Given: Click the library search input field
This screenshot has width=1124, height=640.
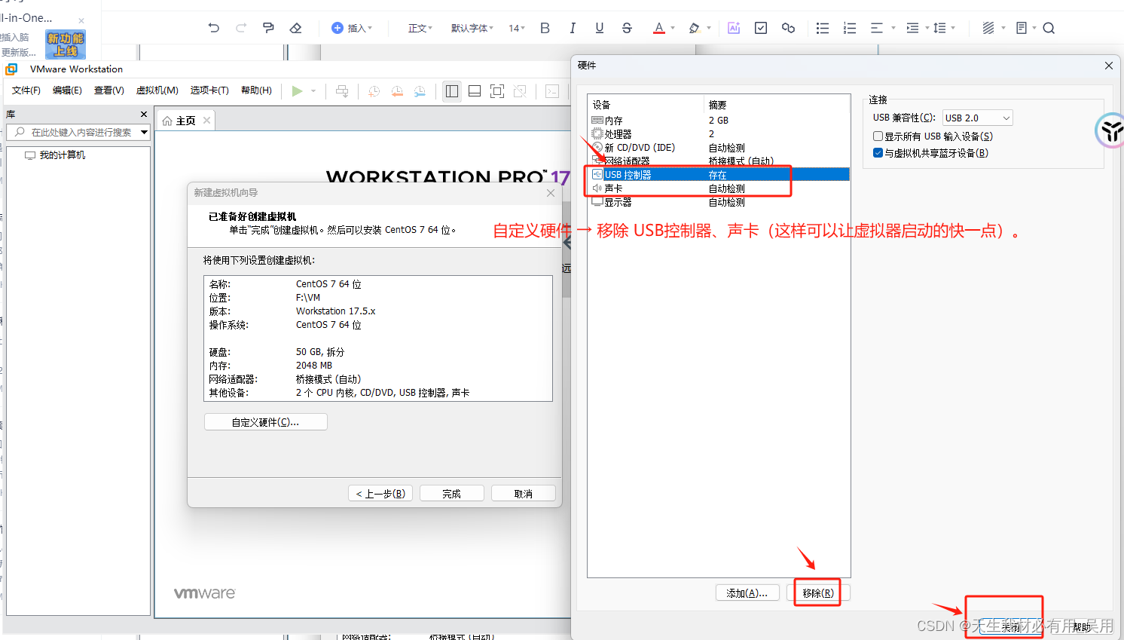Looking at the screenshot, I should tap(80, 132).
